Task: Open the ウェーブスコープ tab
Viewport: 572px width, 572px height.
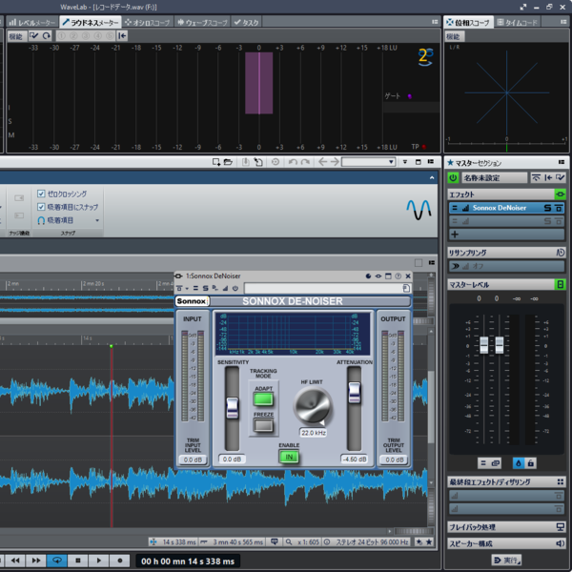Action: (202, 23)
